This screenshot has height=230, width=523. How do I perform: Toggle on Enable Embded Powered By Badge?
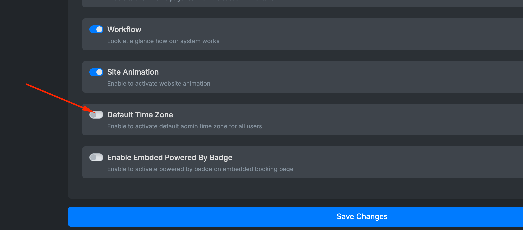(x=96, y=157)
